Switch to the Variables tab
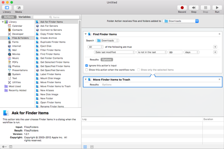Viewport: 224px width, 149px height. pos(24,17)
